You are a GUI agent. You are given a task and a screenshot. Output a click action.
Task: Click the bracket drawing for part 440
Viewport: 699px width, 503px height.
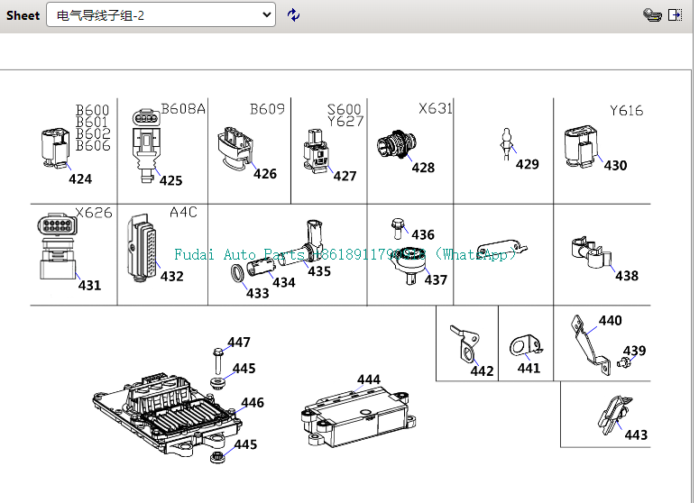(589, 344)
